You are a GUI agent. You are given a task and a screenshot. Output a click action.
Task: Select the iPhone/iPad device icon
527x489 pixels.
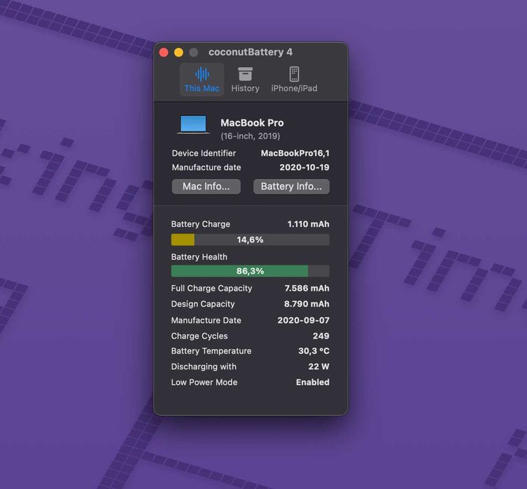tap(294, 74)
